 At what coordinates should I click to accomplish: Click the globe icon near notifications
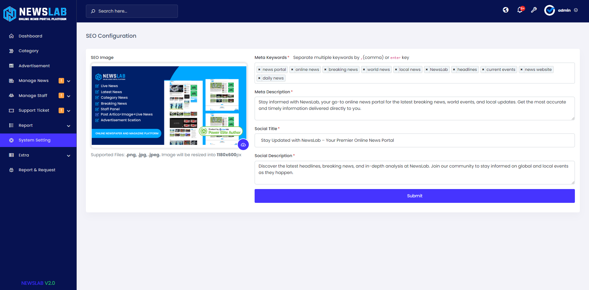point(506,10)
